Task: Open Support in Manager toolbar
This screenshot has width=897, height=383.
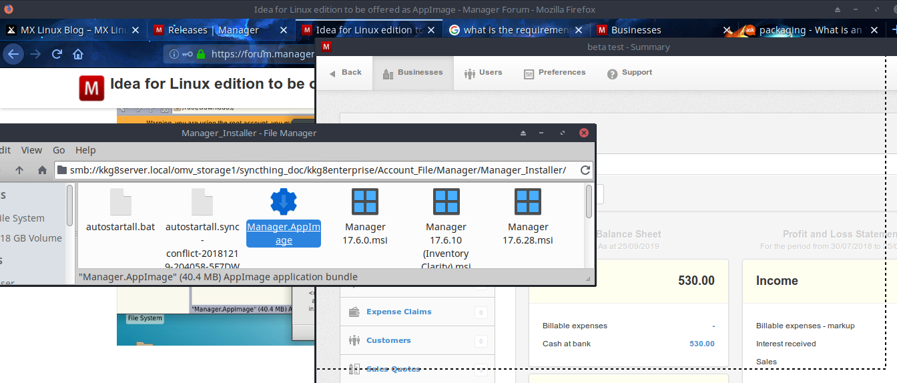Action: pos(629,73)
